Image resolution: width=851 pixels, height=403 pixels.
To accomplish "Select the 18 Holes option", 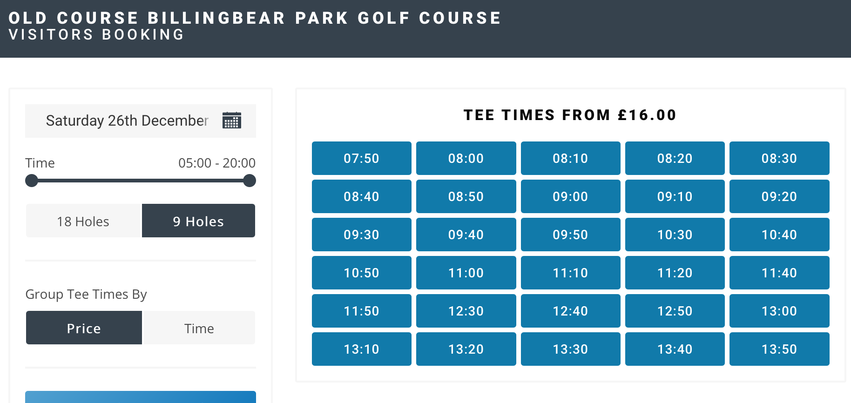I will pyautogui.click(x=83, y=221).
